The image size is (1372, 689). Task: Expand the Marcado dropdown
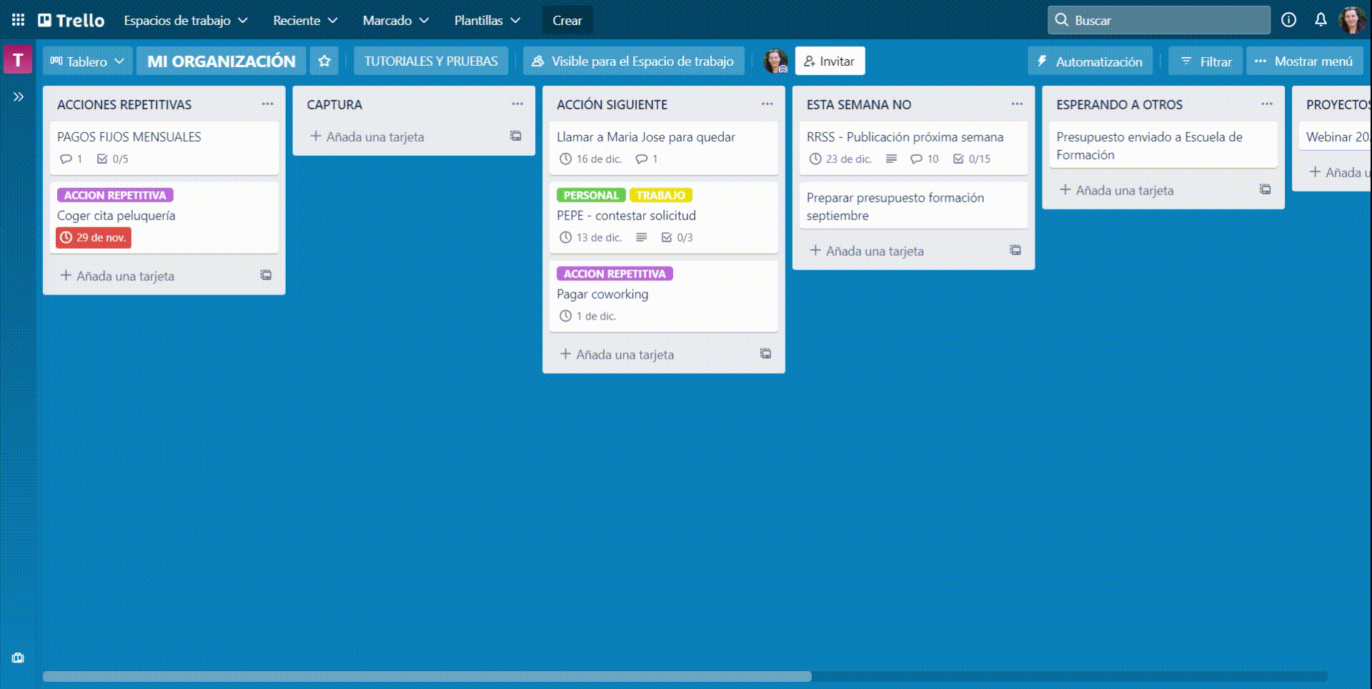tap(396, 20)
